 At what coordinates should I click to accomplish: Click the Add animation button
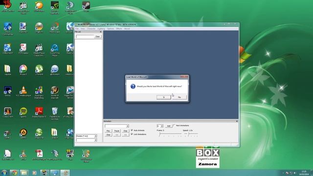[x=169, y=126]
